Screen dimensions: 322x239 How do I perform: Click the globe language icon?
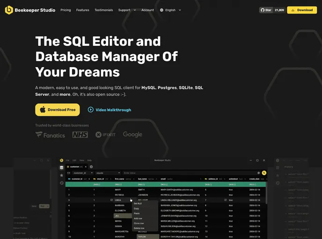[162, 10]
